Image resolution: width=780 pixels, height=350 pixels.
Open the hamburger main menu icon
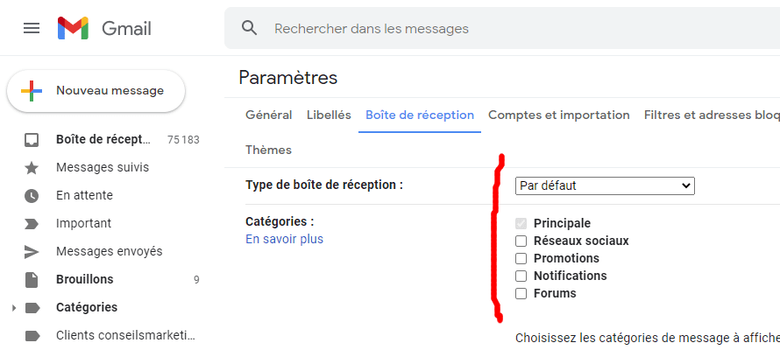[x=32, y=28]
